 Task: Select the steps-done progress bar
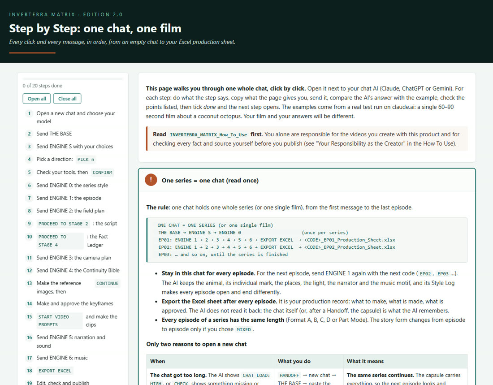[x=73, y=79]
